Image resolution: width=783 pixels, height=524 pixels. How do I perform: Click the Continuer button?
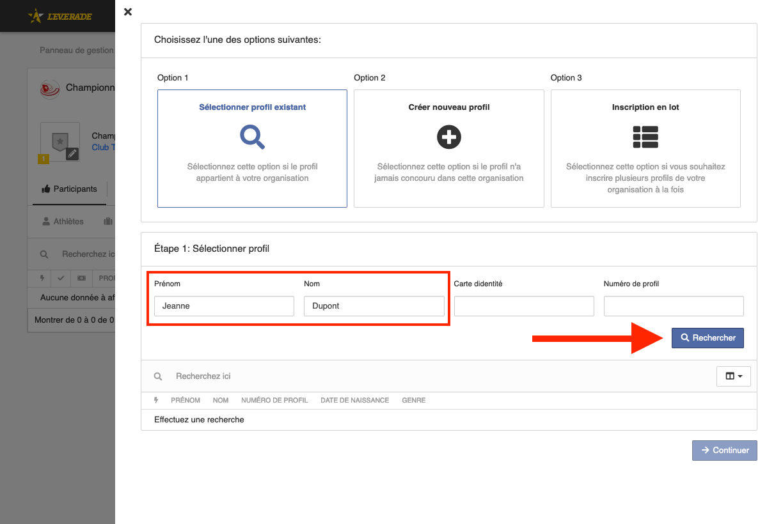point(725,451)
